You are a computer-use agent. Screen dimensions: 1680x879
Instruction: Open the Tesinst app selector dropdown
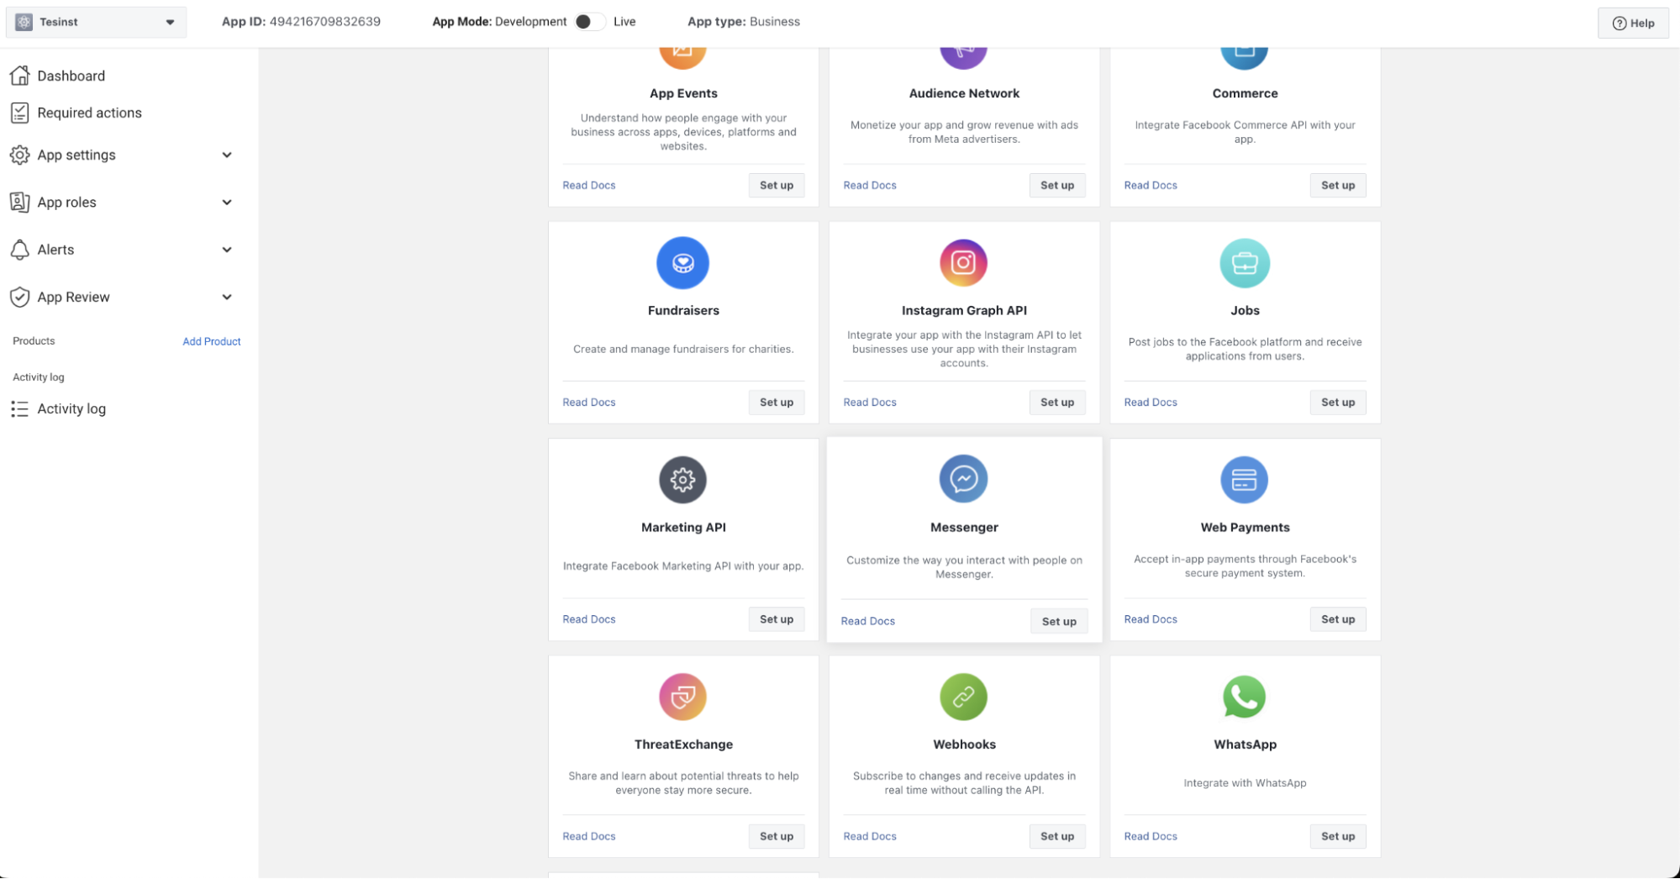coord(97,22)
